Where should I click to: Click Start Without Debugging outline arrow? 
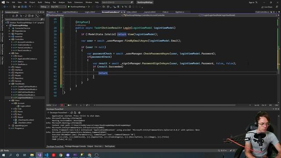89,7
